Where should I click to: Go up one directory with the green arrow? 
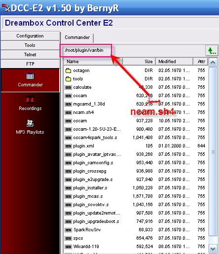pyautogui.click(x=212, y=51)
